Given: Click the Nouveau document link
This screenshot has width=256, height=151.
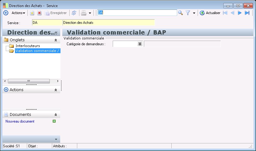Looking at the screenshot, I should click(20, 121).
